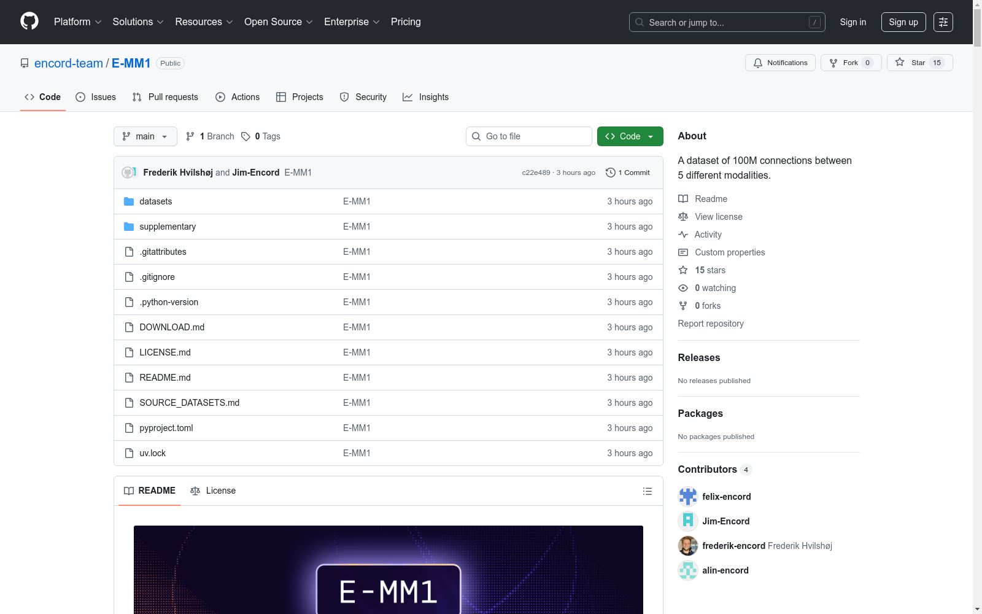The width and height of the screenshot is (982, 614).
Task: Click the Search or jump to field
Action: click(x=727, y=22)
